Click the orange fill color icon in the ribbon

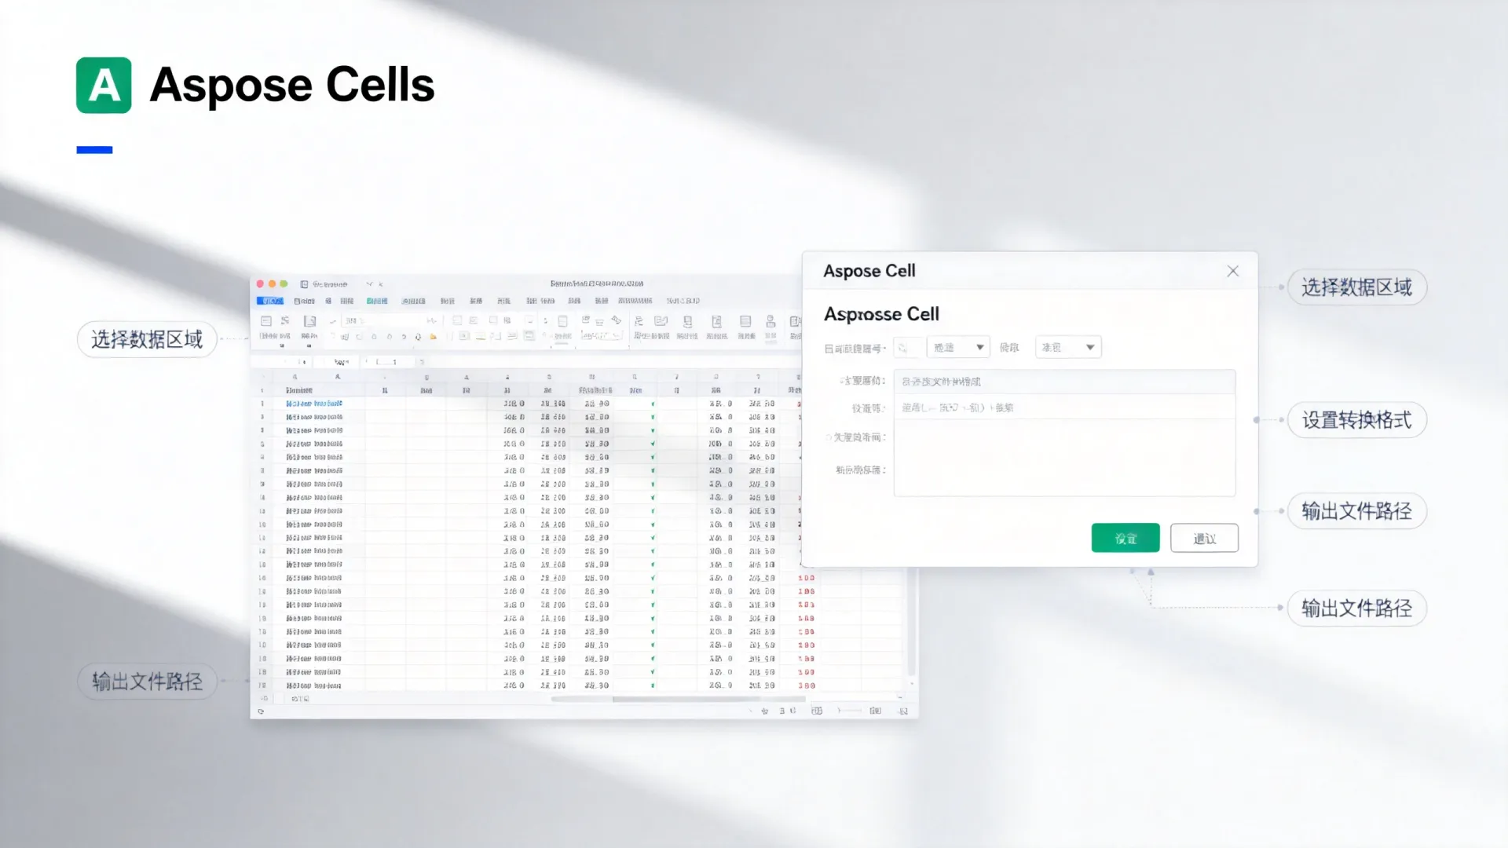[x=433, y=337]
